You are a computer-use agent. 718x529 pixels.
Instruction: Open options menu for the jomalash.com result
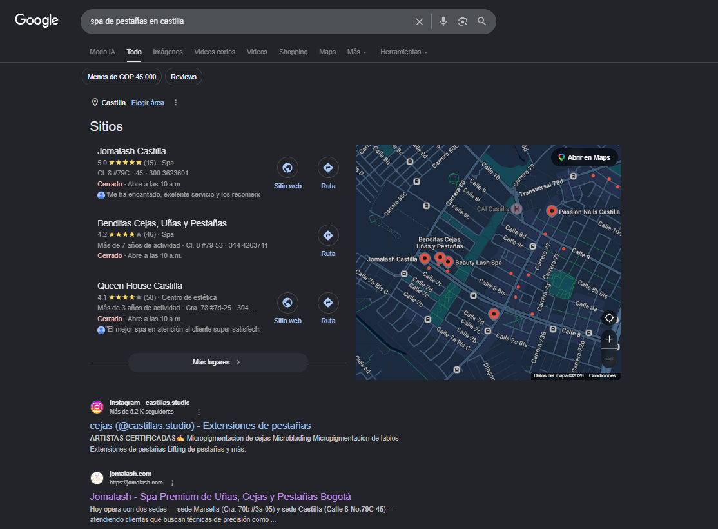click(x=172, y=483)
